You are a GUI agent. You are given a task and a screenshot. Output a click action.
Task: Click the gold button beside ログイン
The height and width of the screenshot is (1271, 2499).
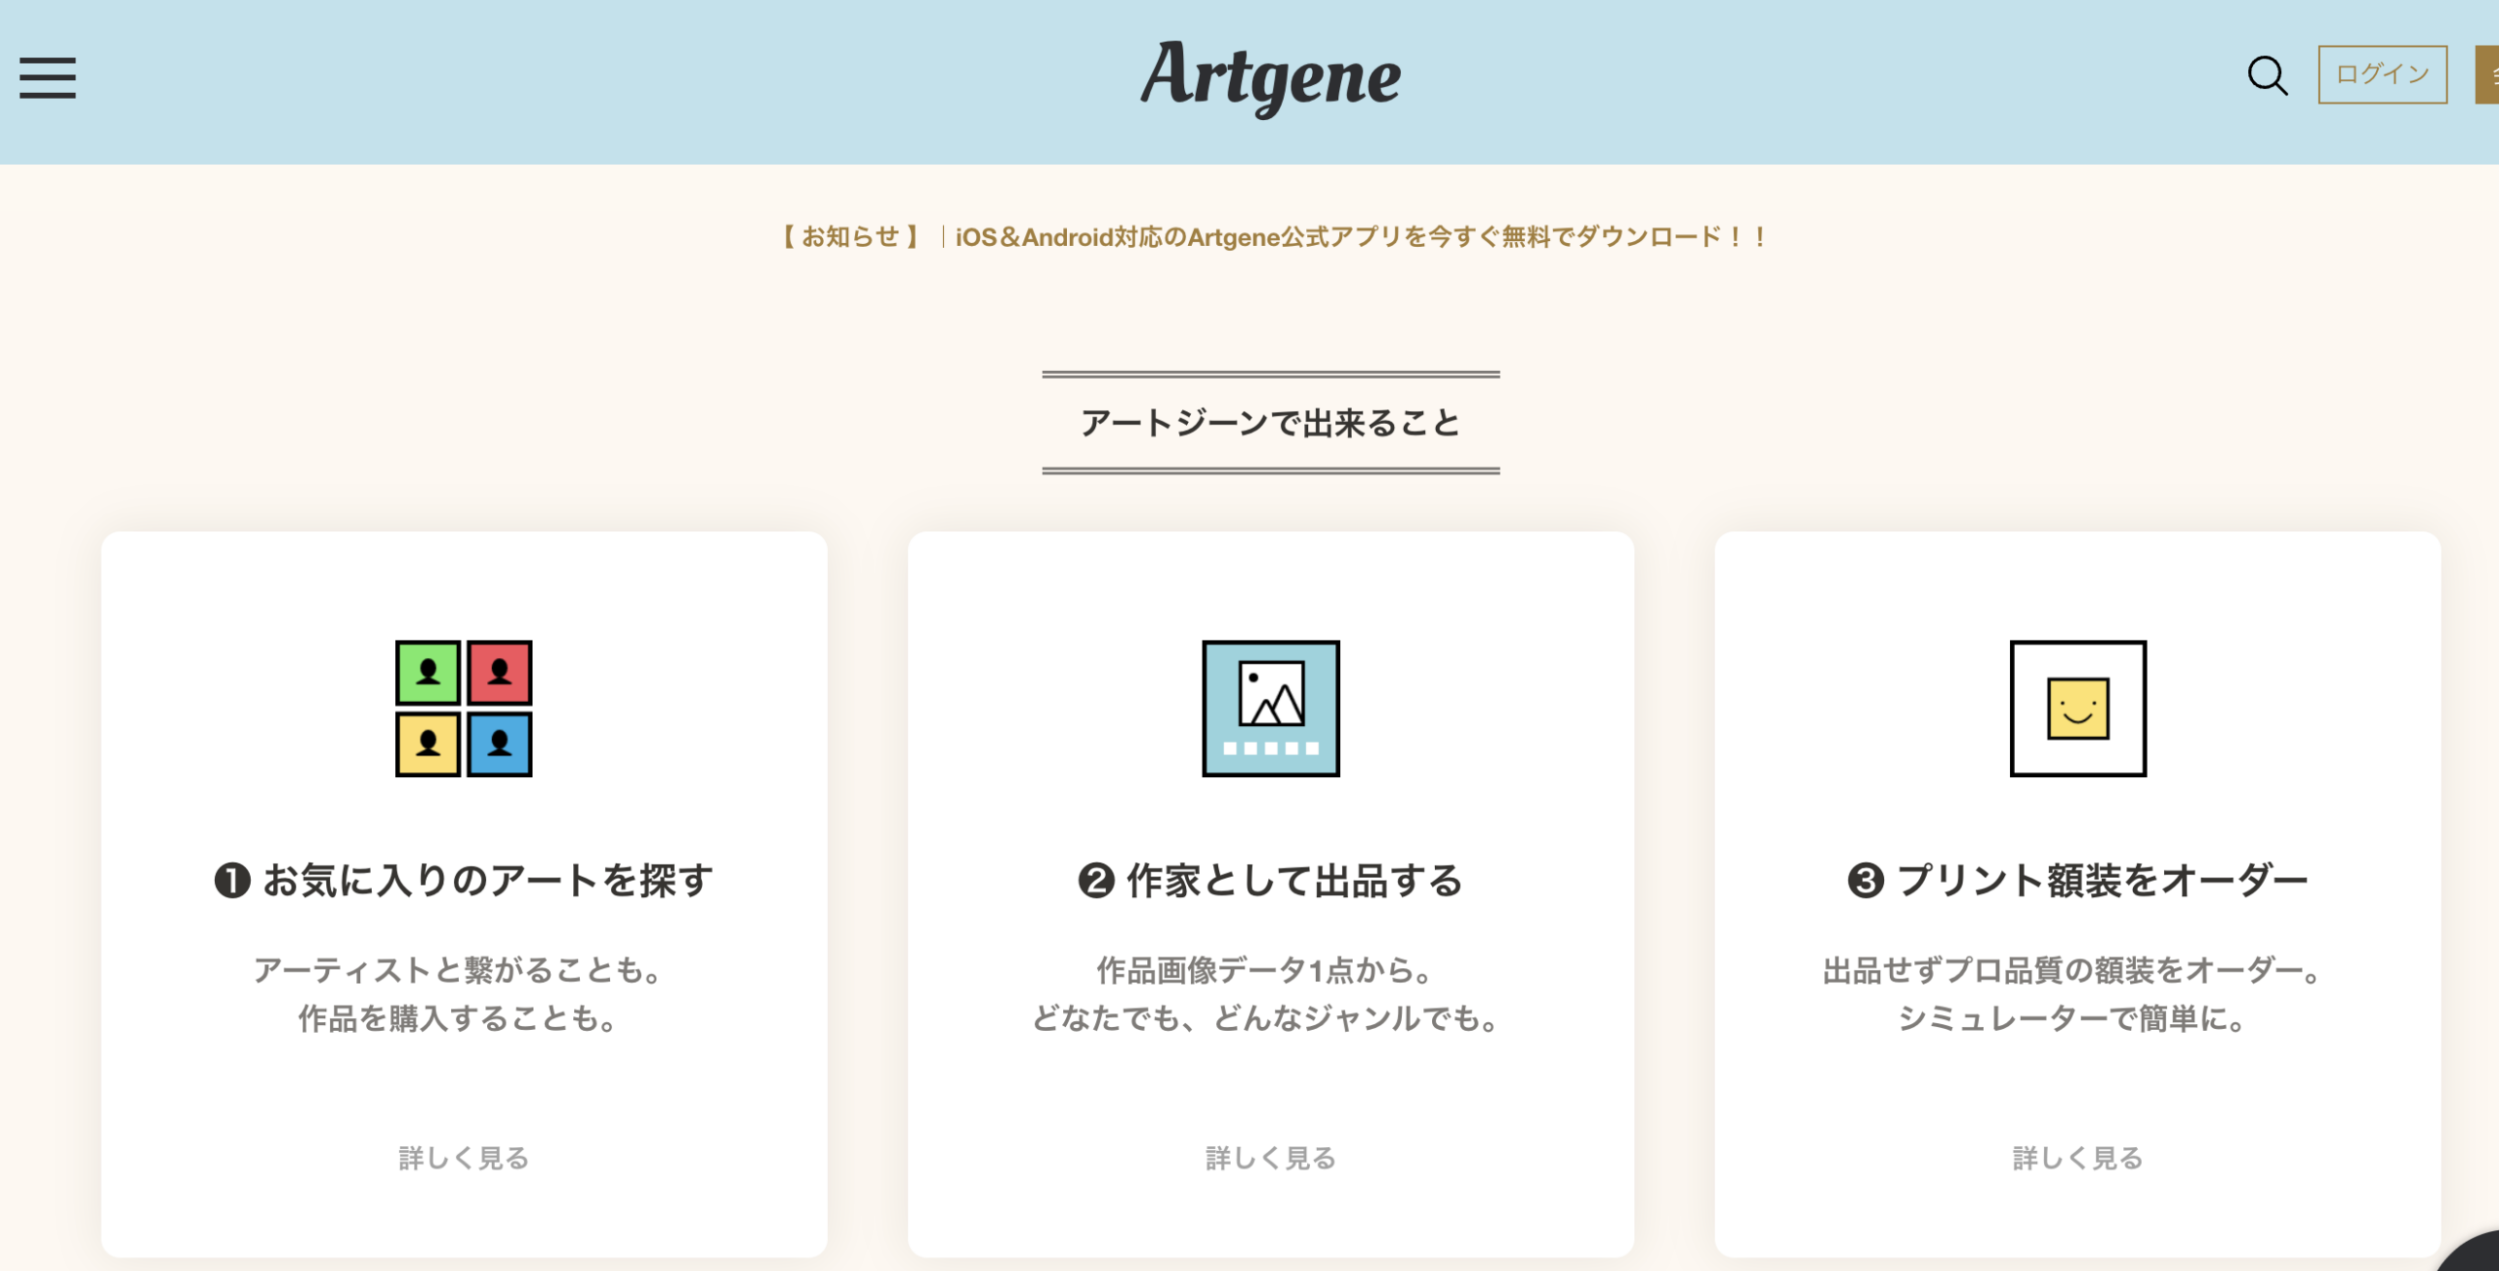[x=2488, y=75]
